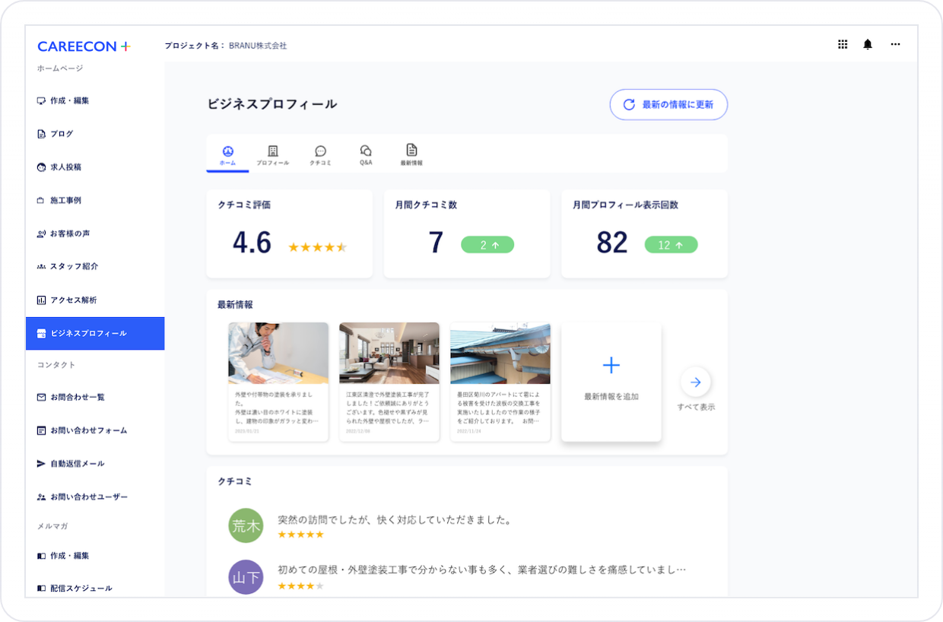Viewport: 943px width, 622px height.
Task: Open the three-dot more options menu
Action: click(895, 45)
